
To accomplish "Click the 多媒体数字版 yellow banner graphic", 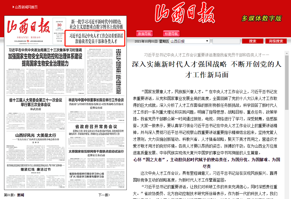I will [x=262, y=18].
